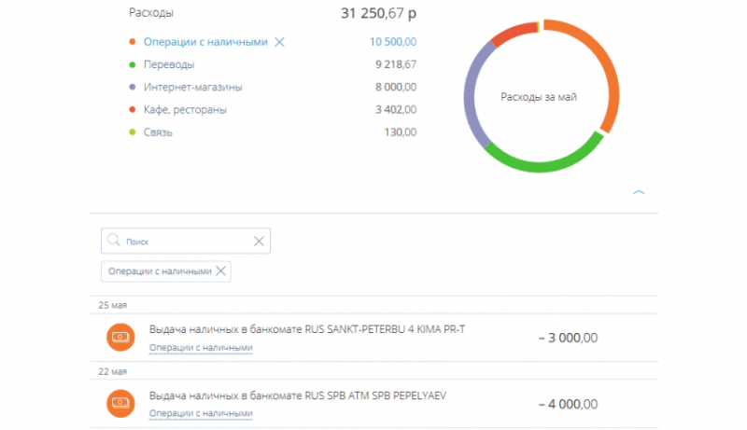
Task: Open category link under SANKT-PETERBU transaction
Action: (201, 348)
